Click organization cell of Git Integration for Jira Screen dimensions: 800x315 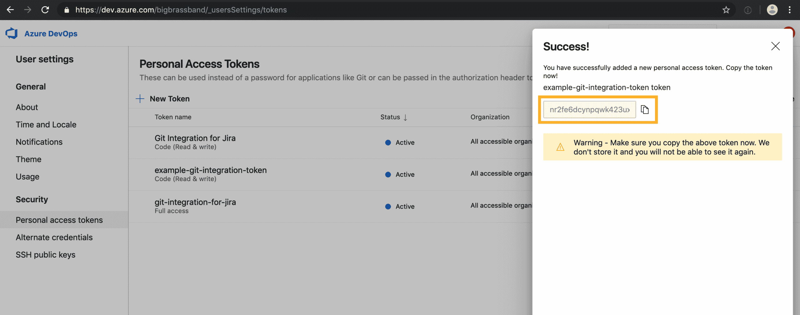(501, 141)
